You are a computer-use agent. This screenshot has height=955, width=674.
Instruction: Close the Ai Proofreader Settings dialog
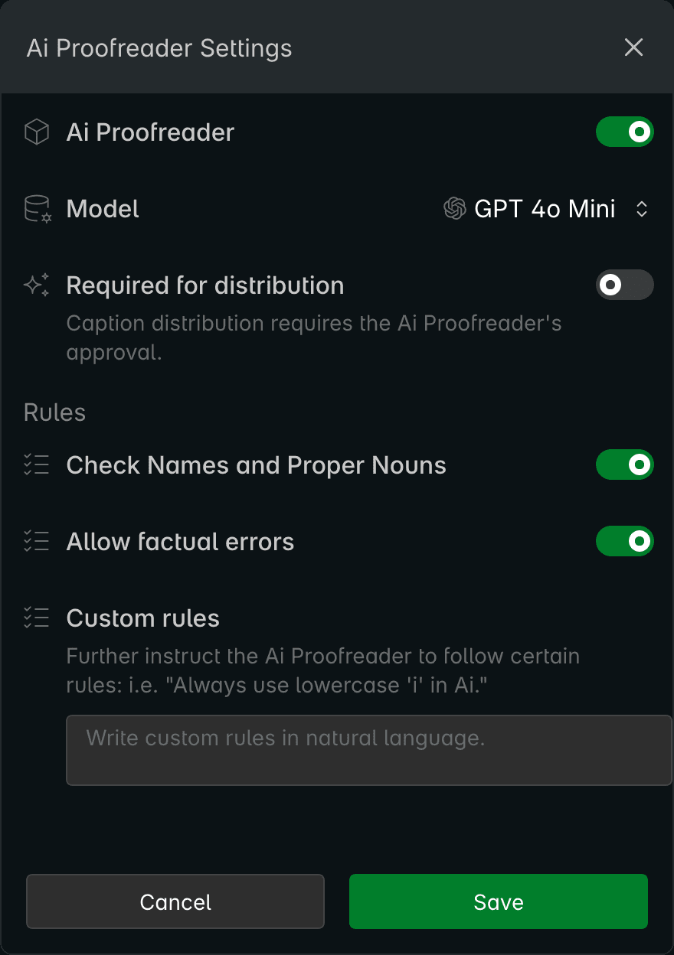[633, 47]
